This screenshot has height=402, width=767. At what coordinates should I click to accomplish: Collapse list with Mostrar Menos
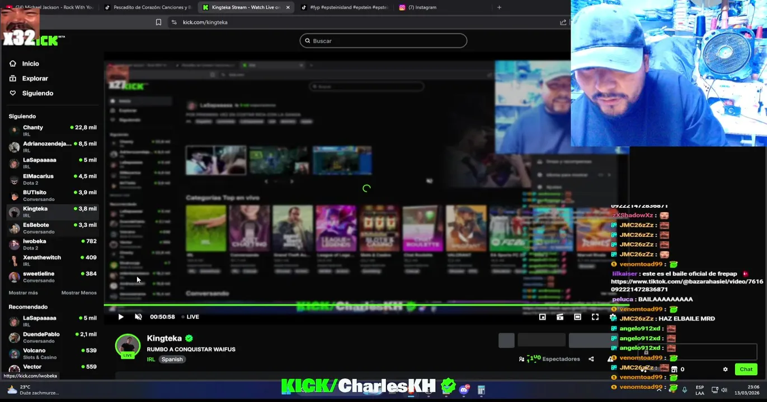tap(79, 293)
